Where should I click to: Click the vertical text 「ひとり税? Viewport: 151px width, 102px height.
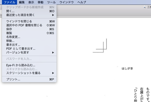tap(136, 95)
